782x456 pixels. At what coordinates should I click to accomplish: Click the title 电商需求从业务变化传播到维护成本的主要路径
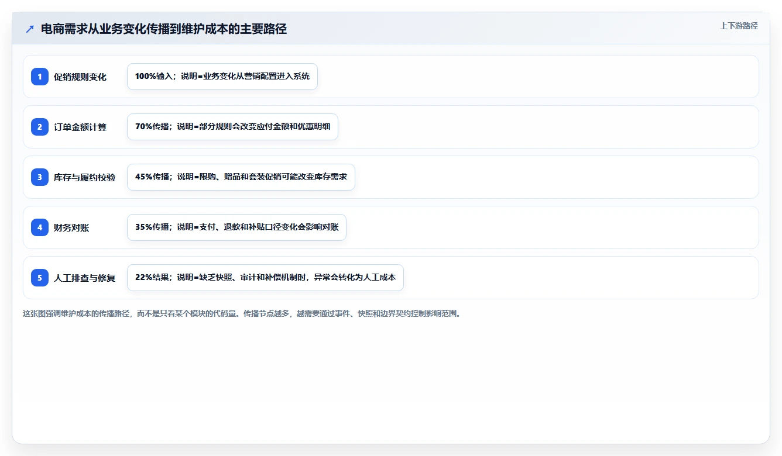pos(164,29)
